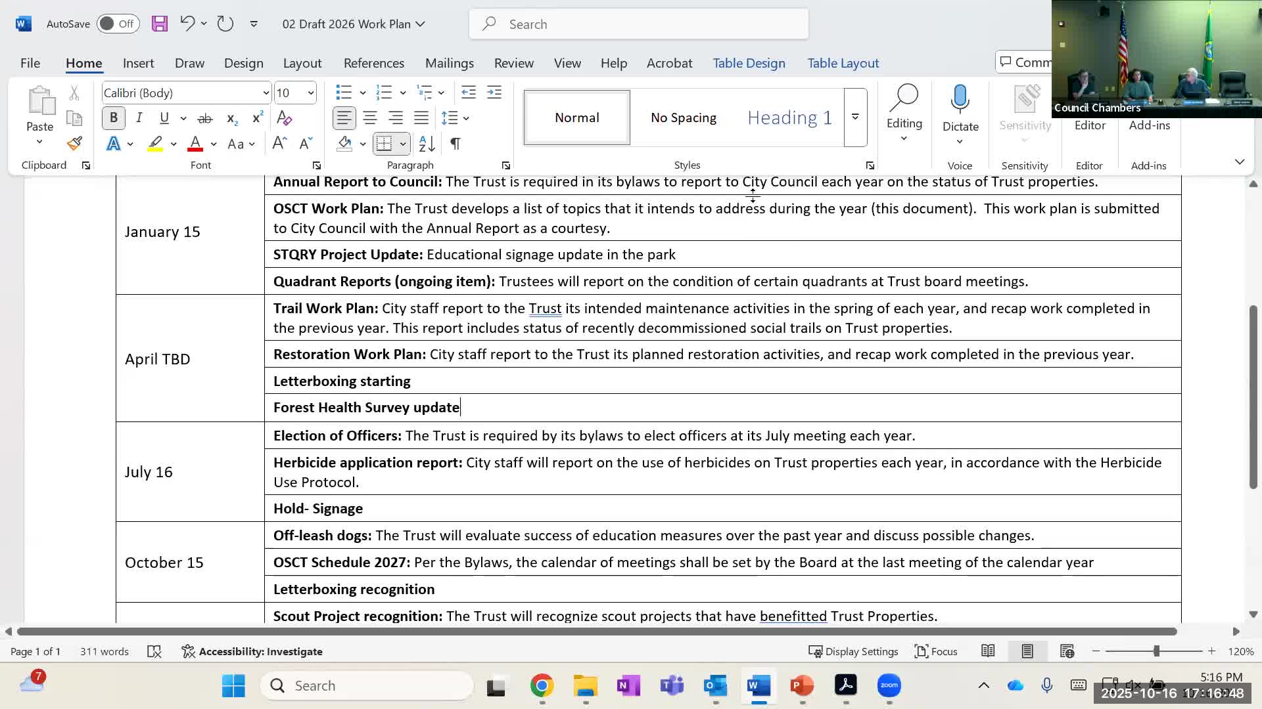Screen dimensions: 1262x709
Task: Click the Format Painter icon
Action: [x=74, y=144]
